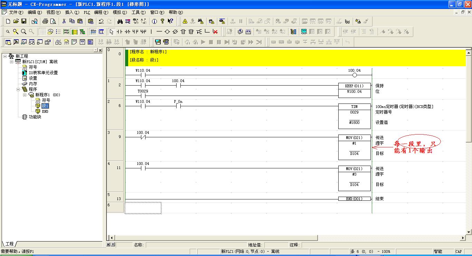
Task: Collapse the 新工程 root tree node
Action: click(5, 56)
